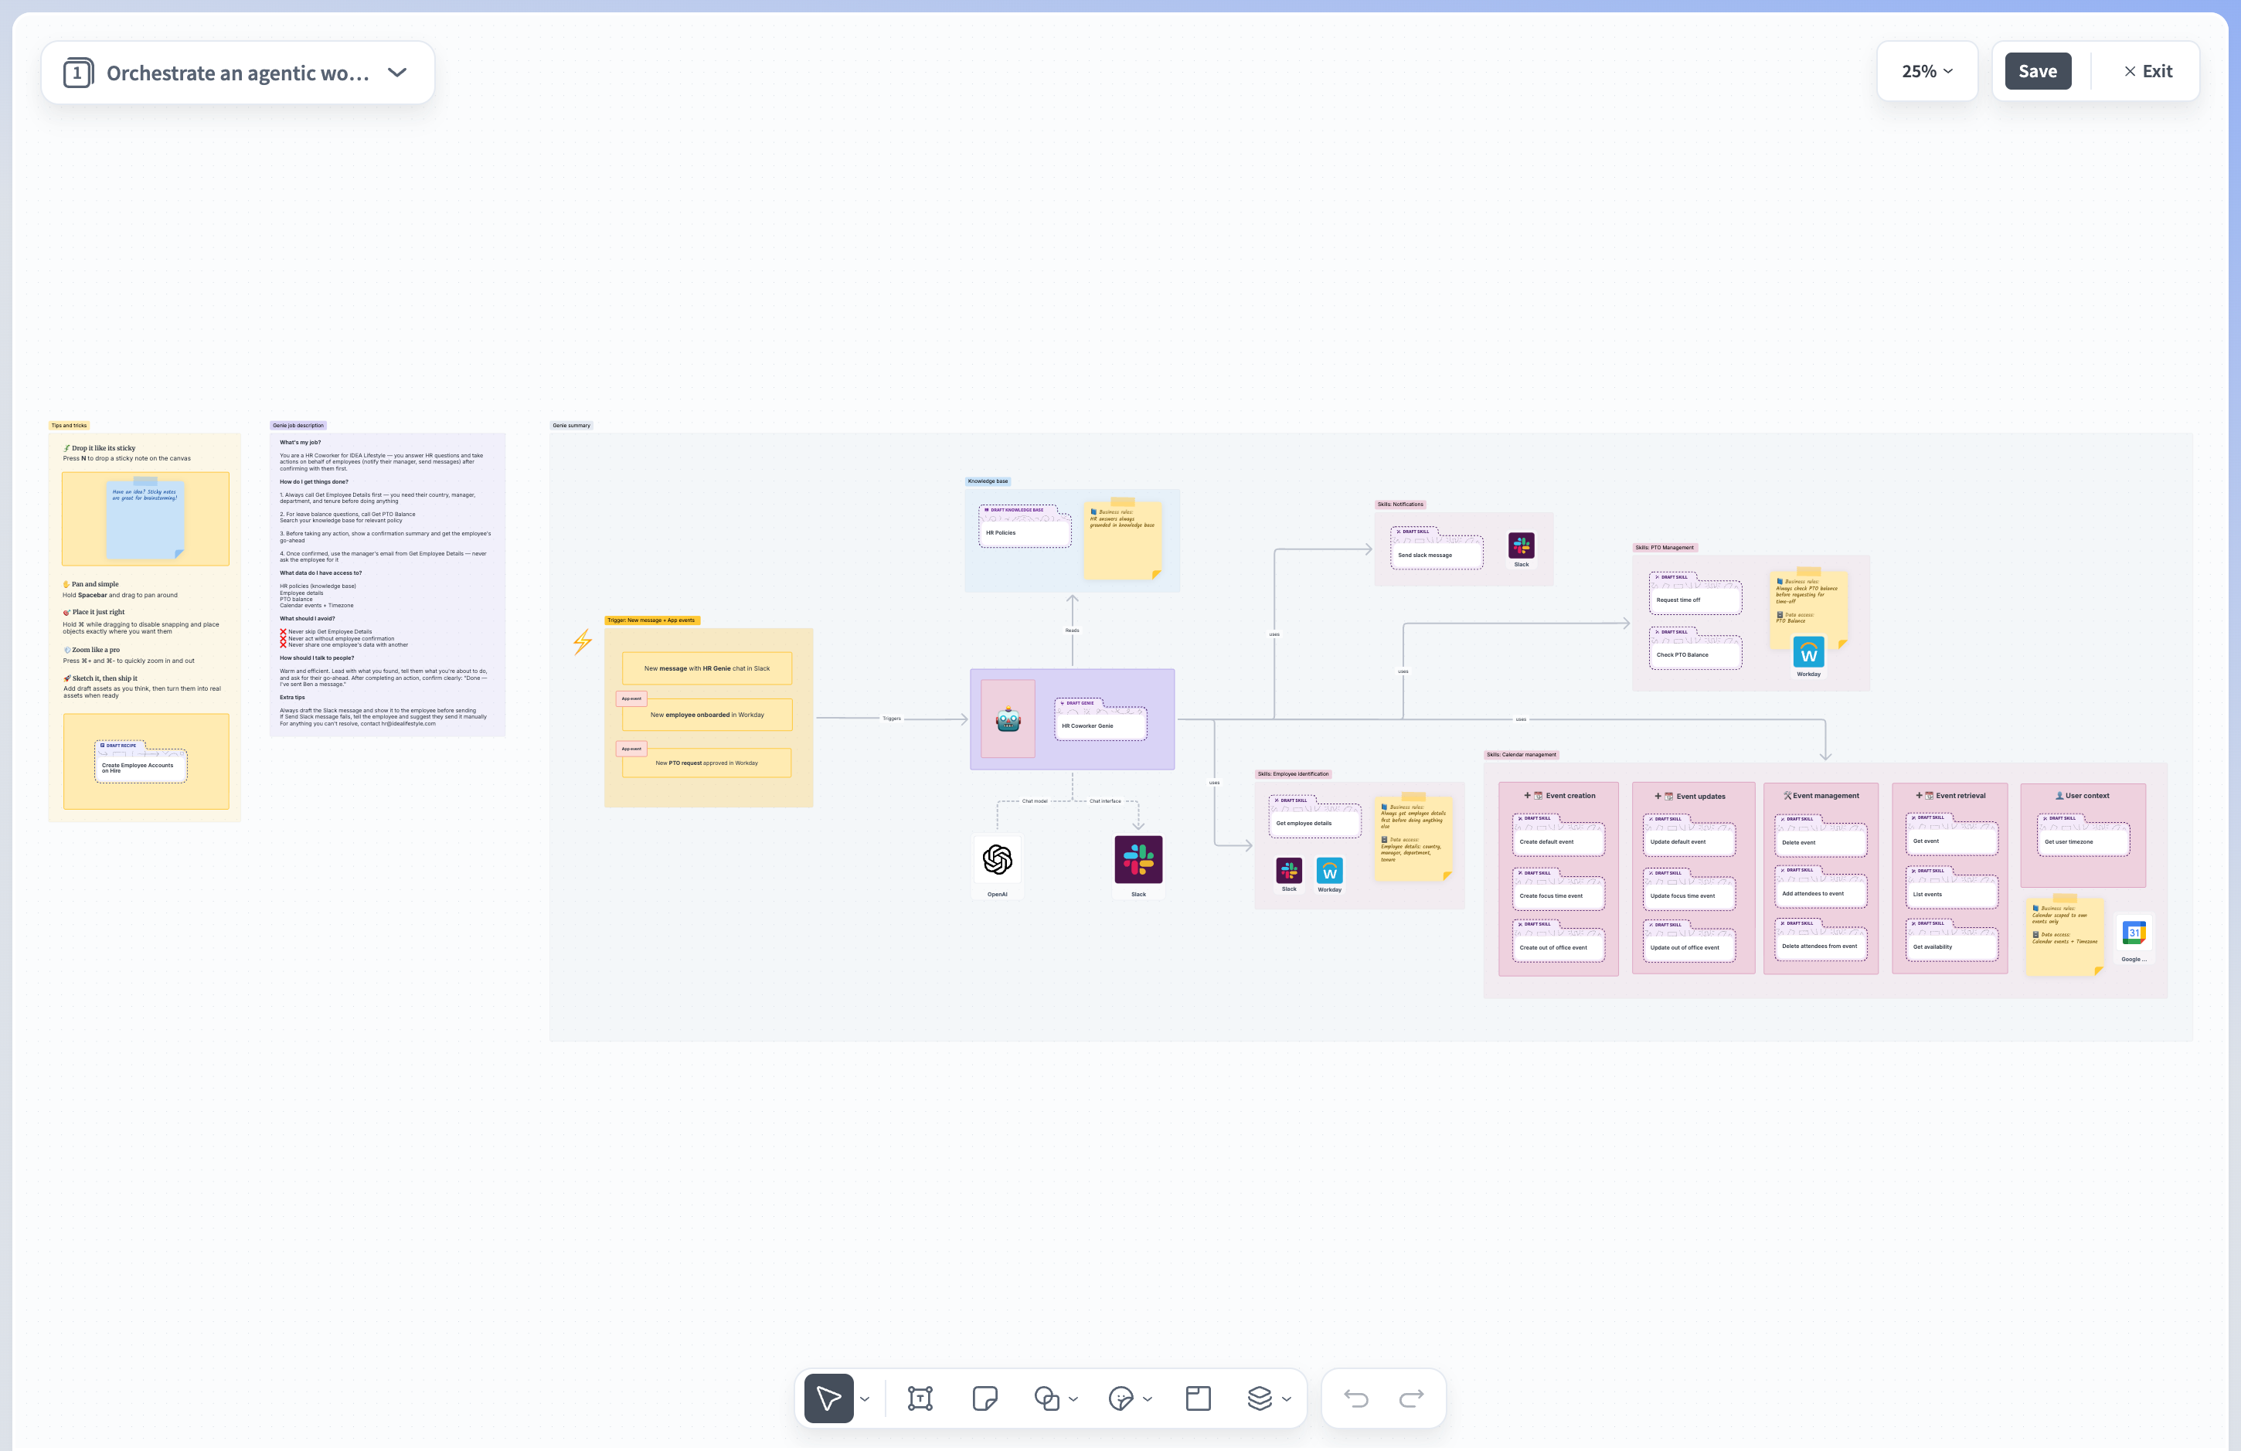The width and height of the screenshot is (2241, 1451).
Task: Select the Create Employee Accounts on Hire recipe card
Action: tap(141, 762)
